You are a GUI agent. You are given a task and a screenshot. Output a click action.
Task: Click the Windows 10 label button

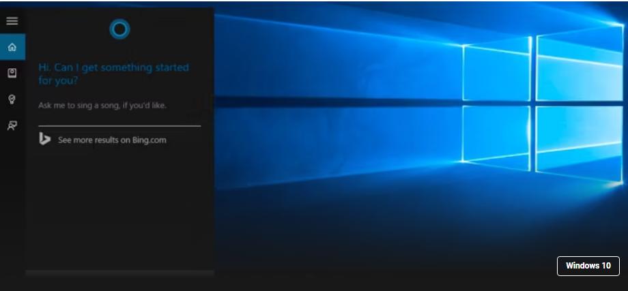[x=588, y=266]
